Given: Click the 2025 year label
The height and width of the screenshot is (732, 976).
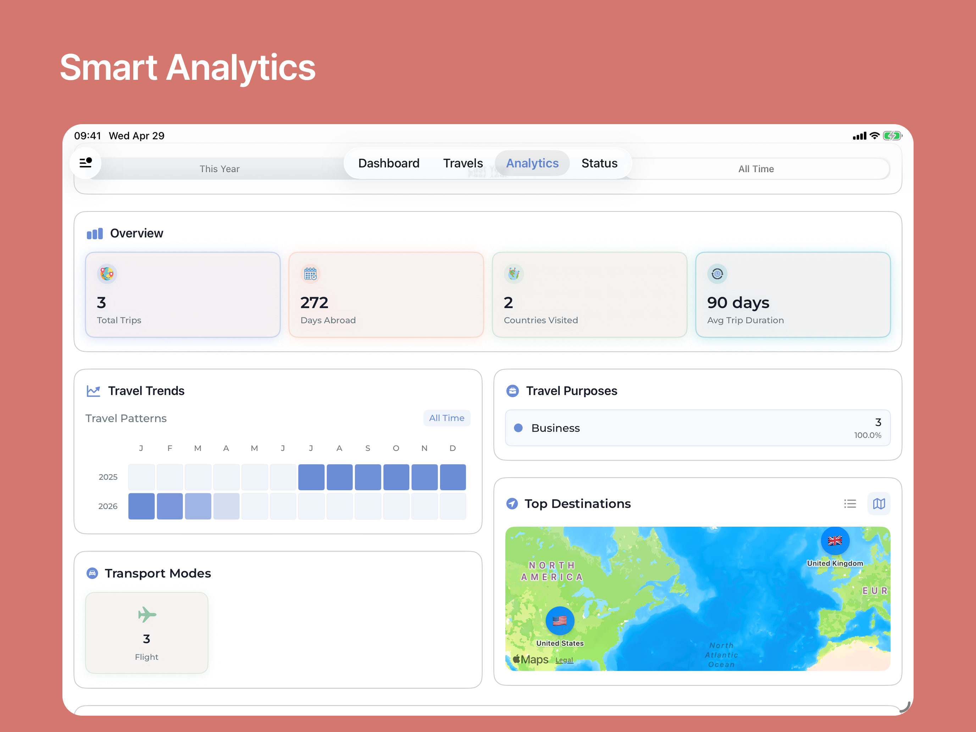Looking at the screenshot, I should 108,477.
